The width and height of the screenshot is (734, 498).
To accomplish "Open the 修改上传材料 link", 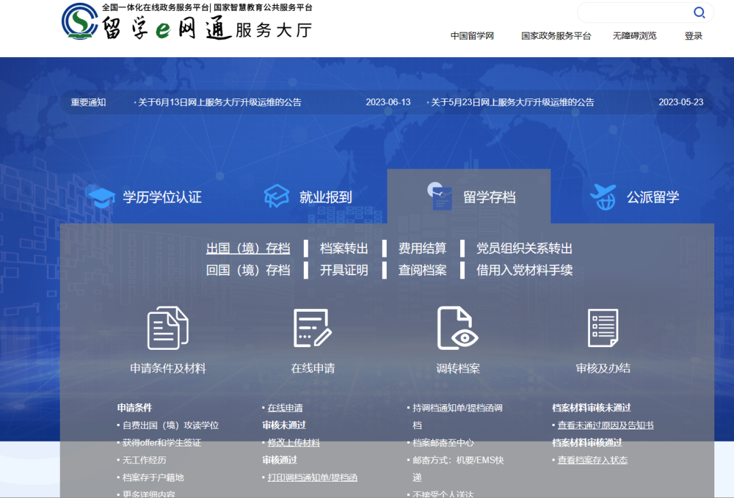I will click(294, 443).
